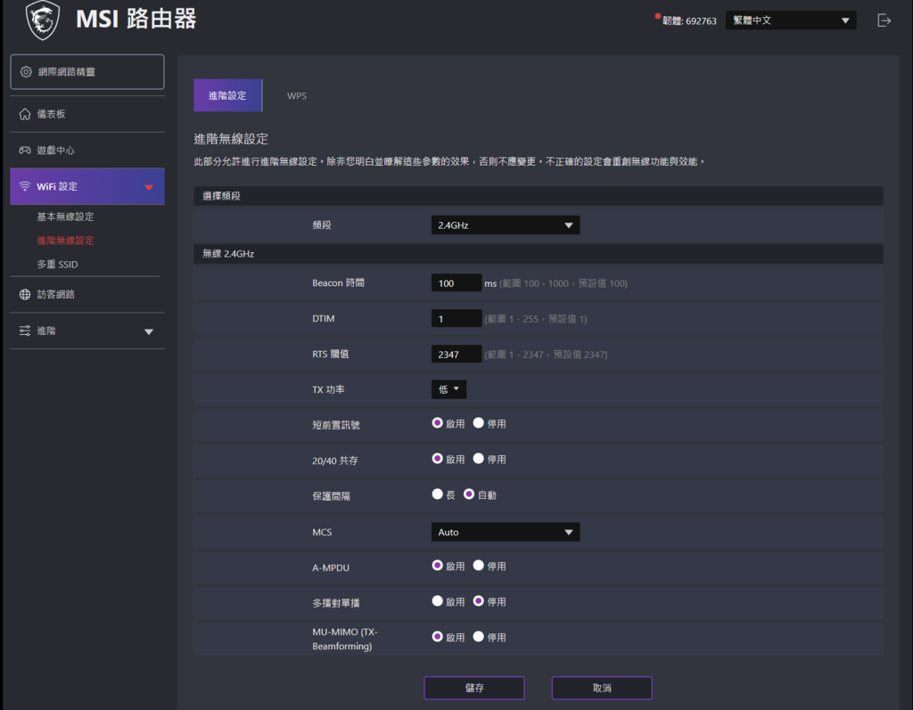Open the 頻段 2.4GHz dropdown
913x710 pixels.
coord(505,225)
